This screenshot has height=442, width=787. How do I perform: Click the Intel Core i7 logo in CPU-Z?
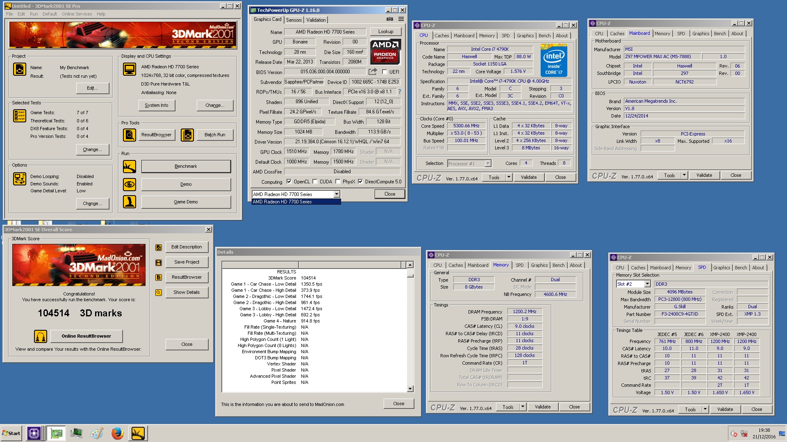coord(554,61)
